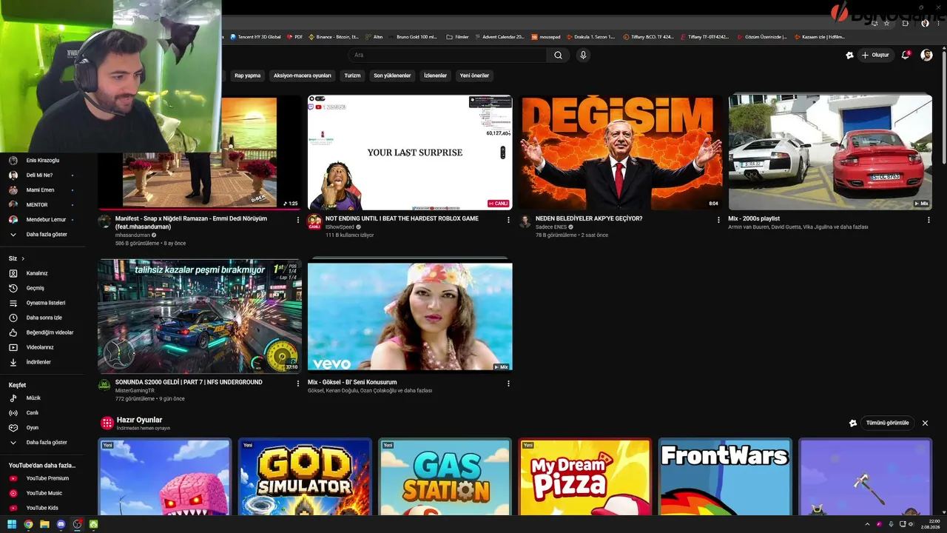This screenshot has height=533, width=947.
Task: Click the YouTube search field
Action: point(448,55)
